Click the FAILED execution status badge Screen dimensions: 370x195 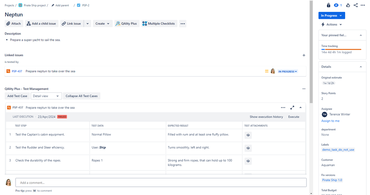(62, 117)
